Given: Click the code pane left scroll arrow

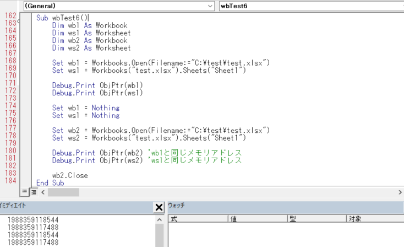Looking at the screenshot, I should pyautogui.click(x=43, y=192).
